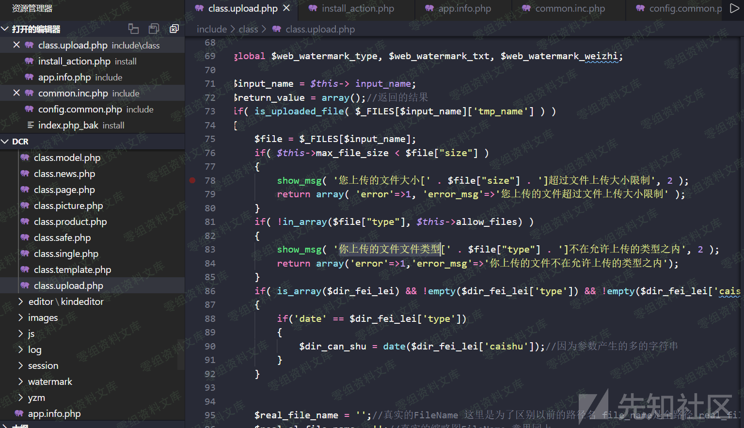This screenshot has height=428, width=744.
Task: Click 'class' breadcrumb segment
Action: [248, 29]
